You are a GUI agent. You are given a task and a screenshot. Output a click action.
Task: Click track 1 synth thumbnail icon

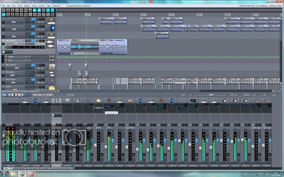point(51,21)
